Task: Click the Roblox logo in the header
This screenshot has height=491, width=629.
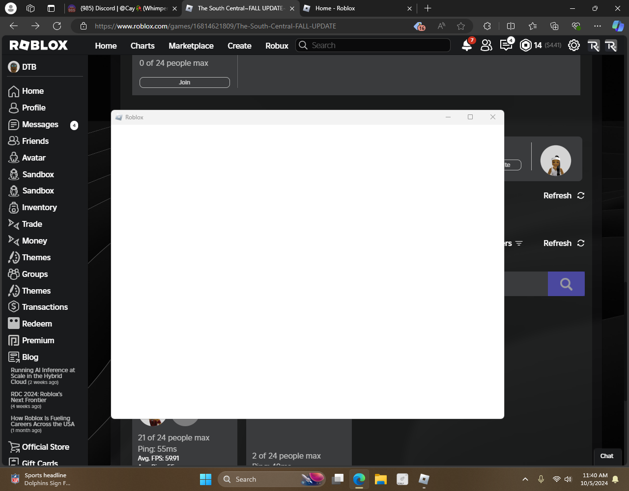Action: pyautogui.click(x=39, y=45)
